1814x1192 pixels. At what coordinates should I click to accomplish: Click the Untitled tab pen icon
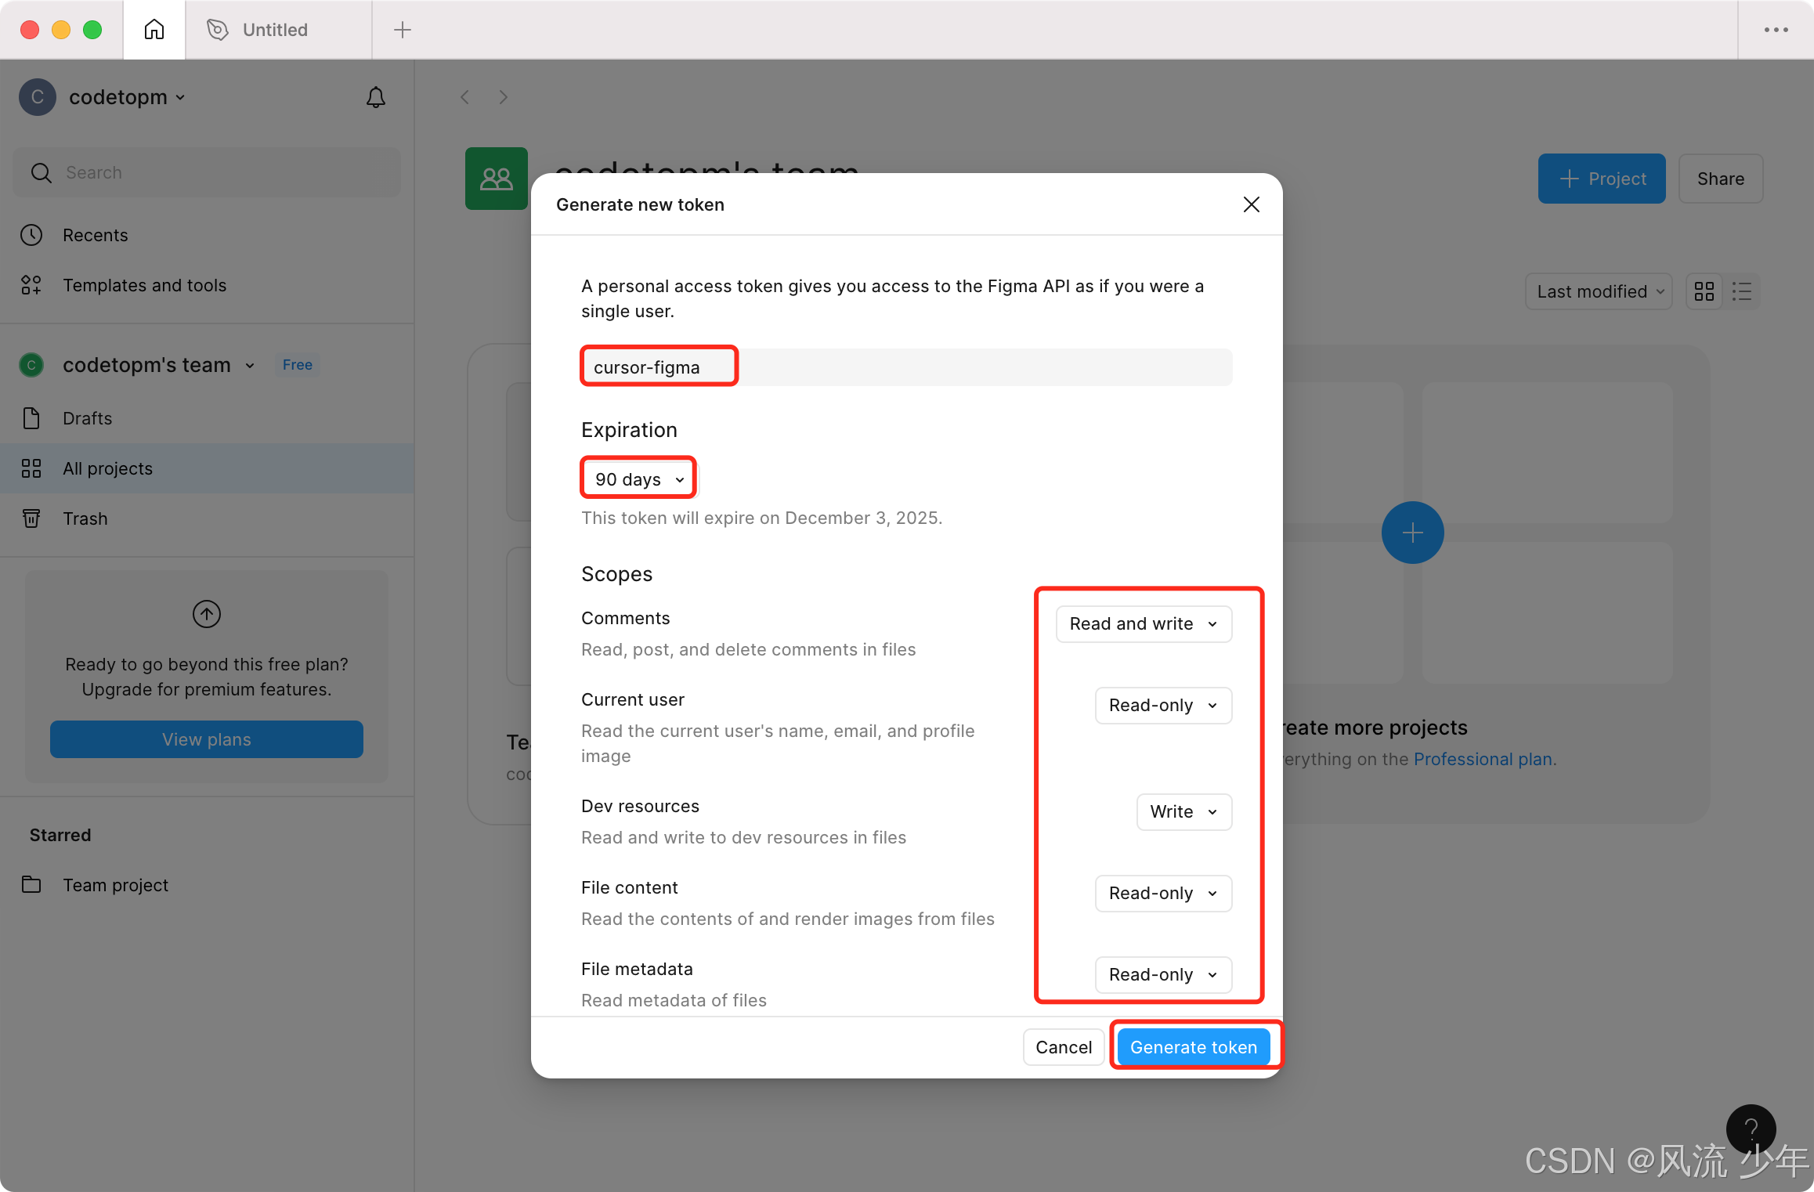coord(217,30)
